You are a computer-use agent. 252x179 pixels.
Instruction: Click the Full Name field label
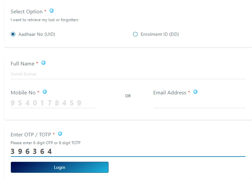pos(22,64)
